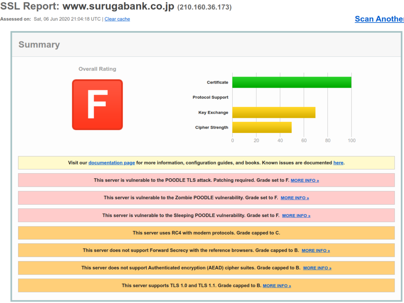
Task: Click the green Certificate score bar
Action: [x=292, y=82]
